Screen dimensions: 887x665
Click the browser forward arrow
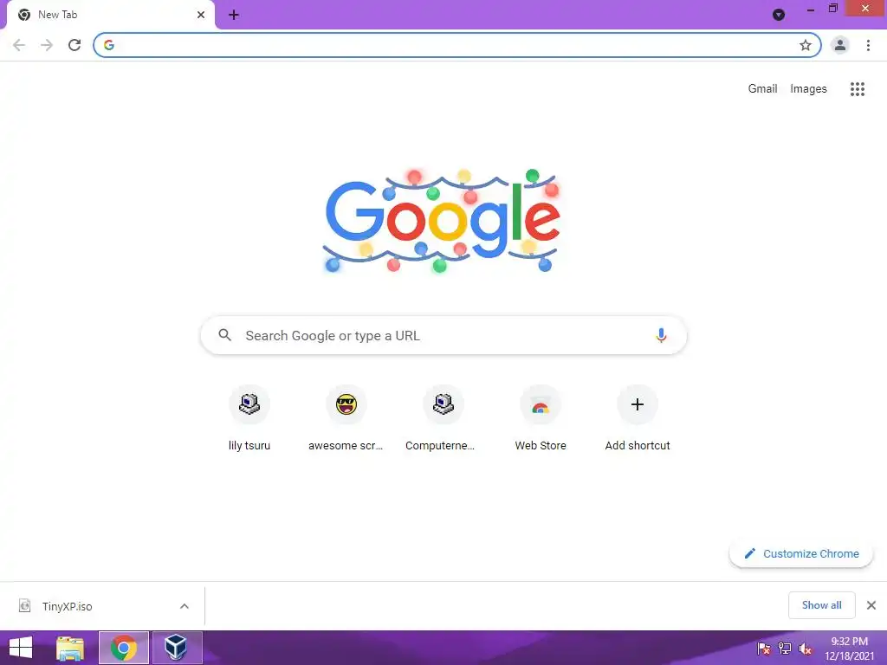click(47, 45)
